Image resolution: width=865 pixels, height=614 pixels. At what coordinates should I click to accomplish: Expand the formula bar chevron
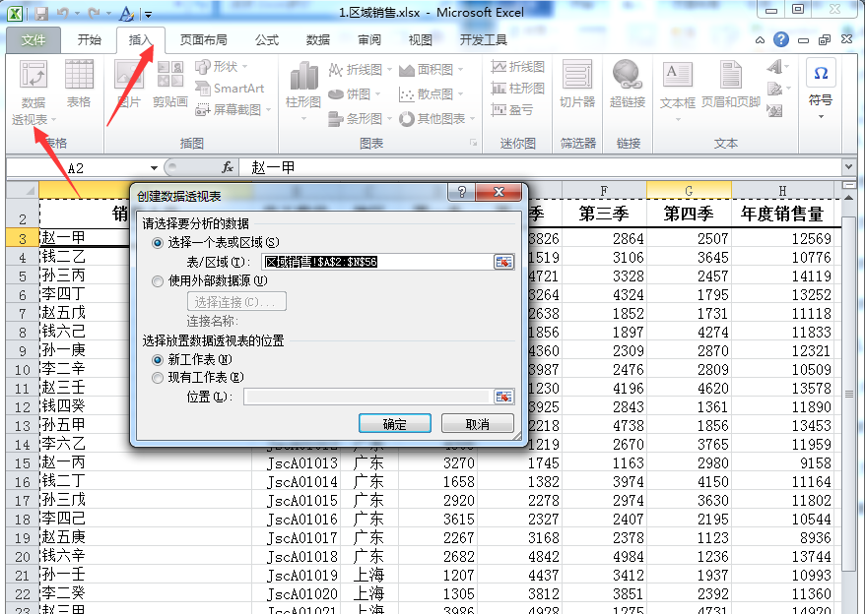(848, 166)
